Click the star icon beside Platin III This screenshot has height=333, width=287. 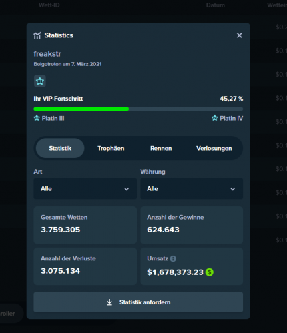pos(37,118)
